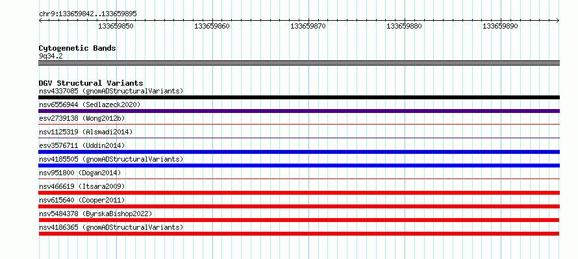578x259 pixels.
Task: Click the purple nsv6556944 variant bar
Action: pos(299,111)
